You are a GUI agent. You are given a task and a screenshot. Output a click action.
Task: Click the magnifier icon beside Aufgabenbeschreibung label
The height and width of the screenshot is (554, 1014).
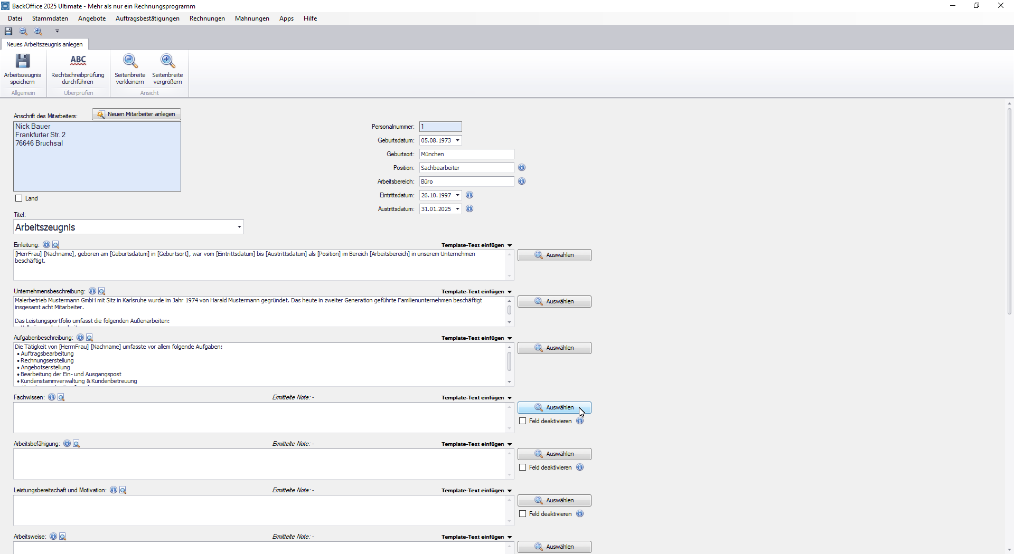pyautogui.click(x=90, y=338)
